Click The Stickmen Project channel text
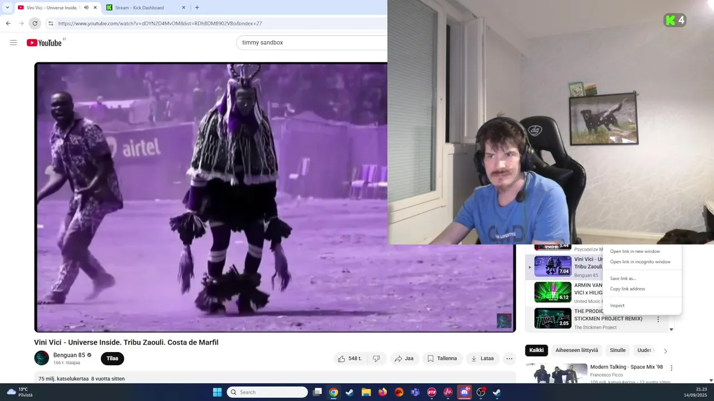The width and height of the screenshot is (714, 401). pyautogui.click(x=595, y=327)
